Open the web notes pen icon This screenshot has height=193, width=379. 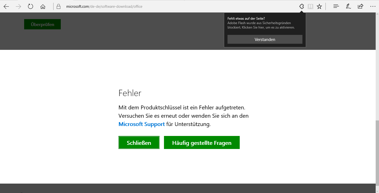(348, 6)
